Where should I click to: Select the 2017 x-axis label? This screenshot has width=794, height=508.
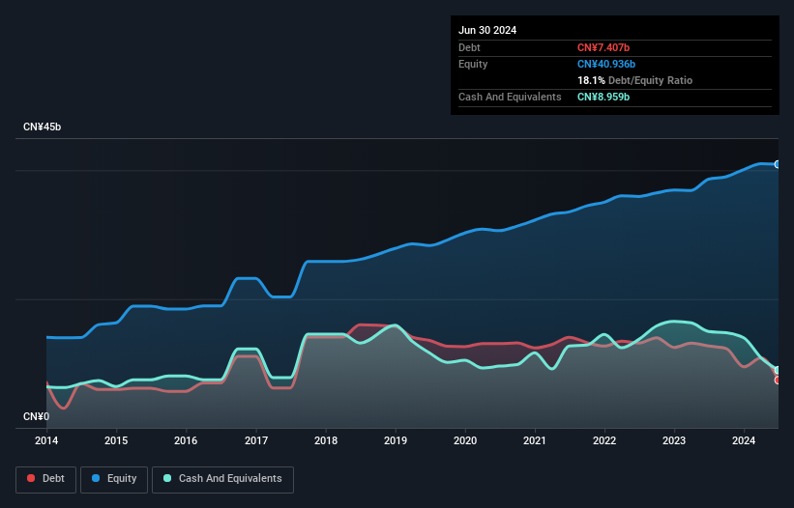coord(255,440)
